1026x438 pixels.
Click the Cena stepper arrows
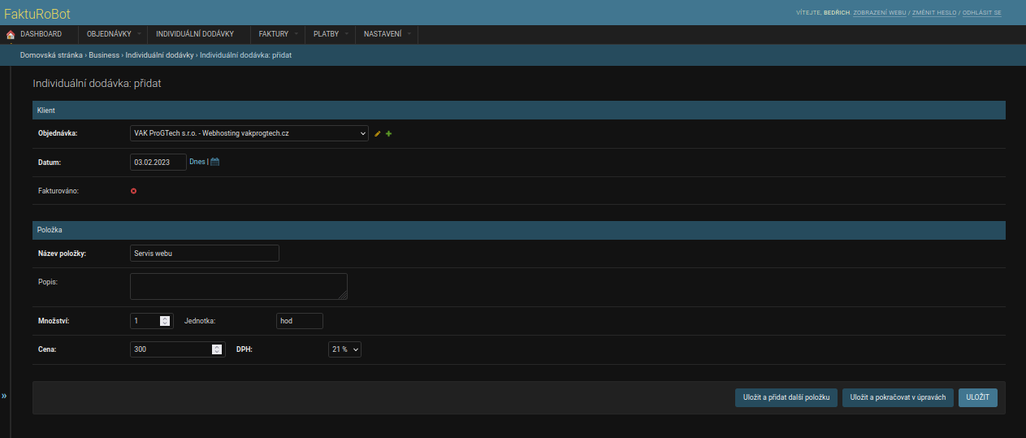point(217,349)
